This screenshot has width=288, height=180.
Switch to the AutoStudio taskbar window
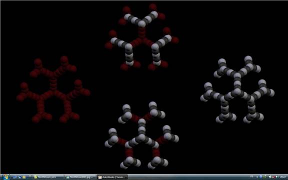coord(112,177)
